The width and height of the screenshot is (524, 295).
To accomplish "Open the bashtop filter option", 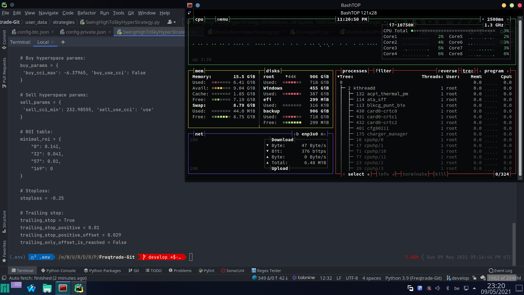I will click(383, 71).
